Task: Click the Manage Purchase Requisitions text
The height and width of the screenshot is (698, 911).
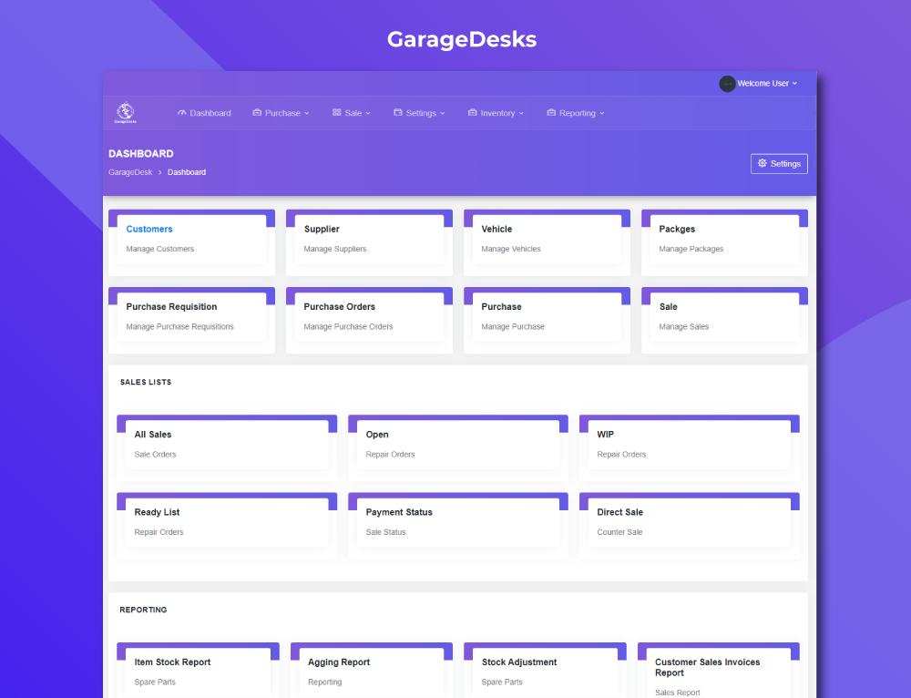Action: pyautogui.click(x=180, y=326)
